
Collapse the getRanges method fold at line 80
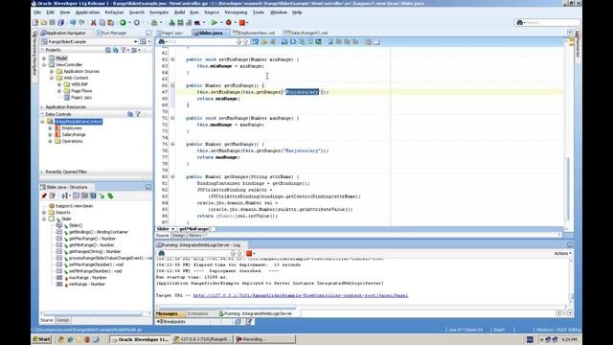[172, 176]
